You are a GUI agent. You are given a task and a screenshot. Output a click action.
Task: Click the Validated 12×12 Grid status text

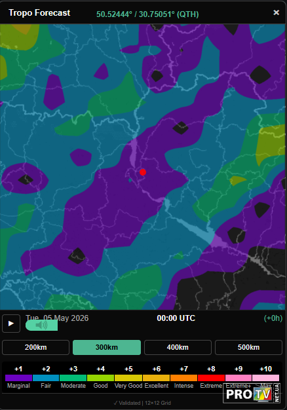point(142,403)
